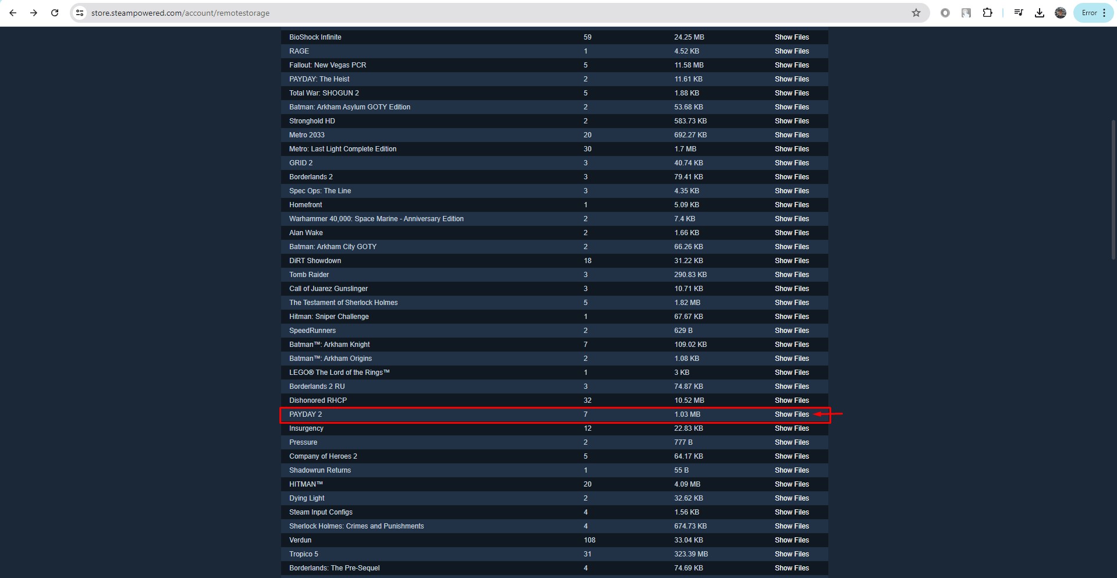The image size is (1117, 578).
Task: Click the '109.02 KB' size value
Action: tap(690, 345)
